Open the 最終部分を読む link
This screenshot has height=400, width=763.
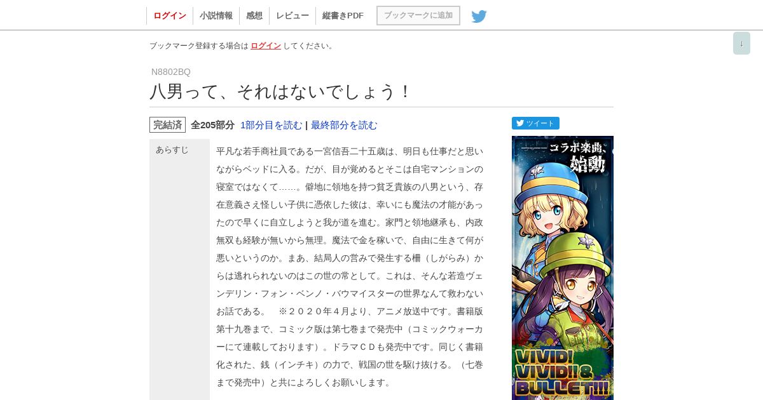point(344,125)
